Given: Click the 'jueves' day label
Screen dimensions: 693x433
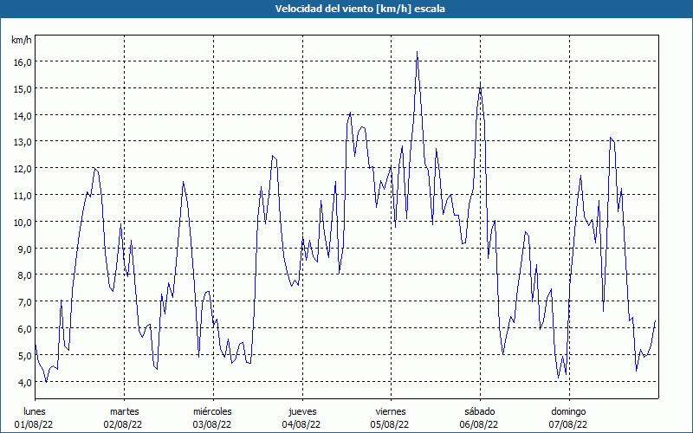Looking at the screenshot, I should click(302, 411).
